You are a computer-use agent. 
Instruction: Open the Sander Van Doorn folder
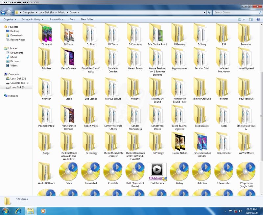tap(157, 117)
